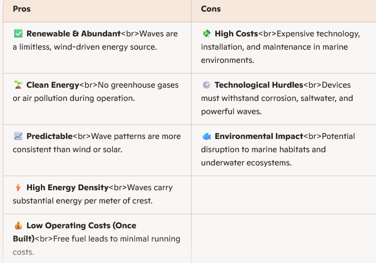The height and width of the screenshot is (263, 376).
Task: Click the seedling emoji beside Clean Energy
Action: point(18,85)
